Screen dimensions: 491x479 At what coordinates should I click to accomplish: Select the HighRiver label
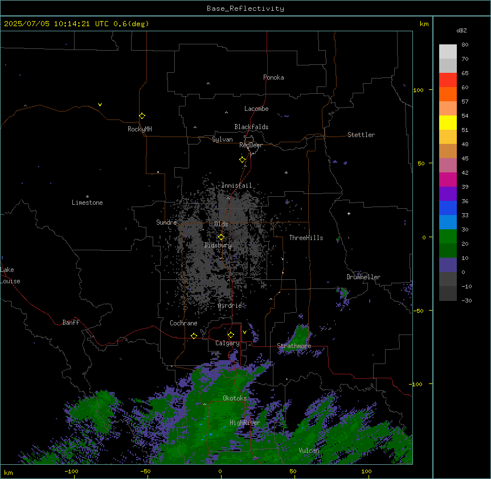(x=245, y=423)
